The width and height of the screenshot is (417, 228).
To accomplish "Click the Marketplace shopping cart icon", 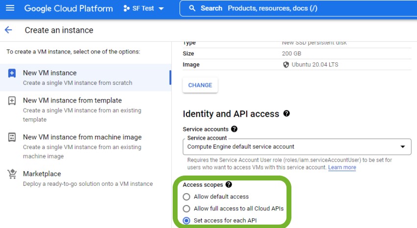I will (x=12, y=174).
